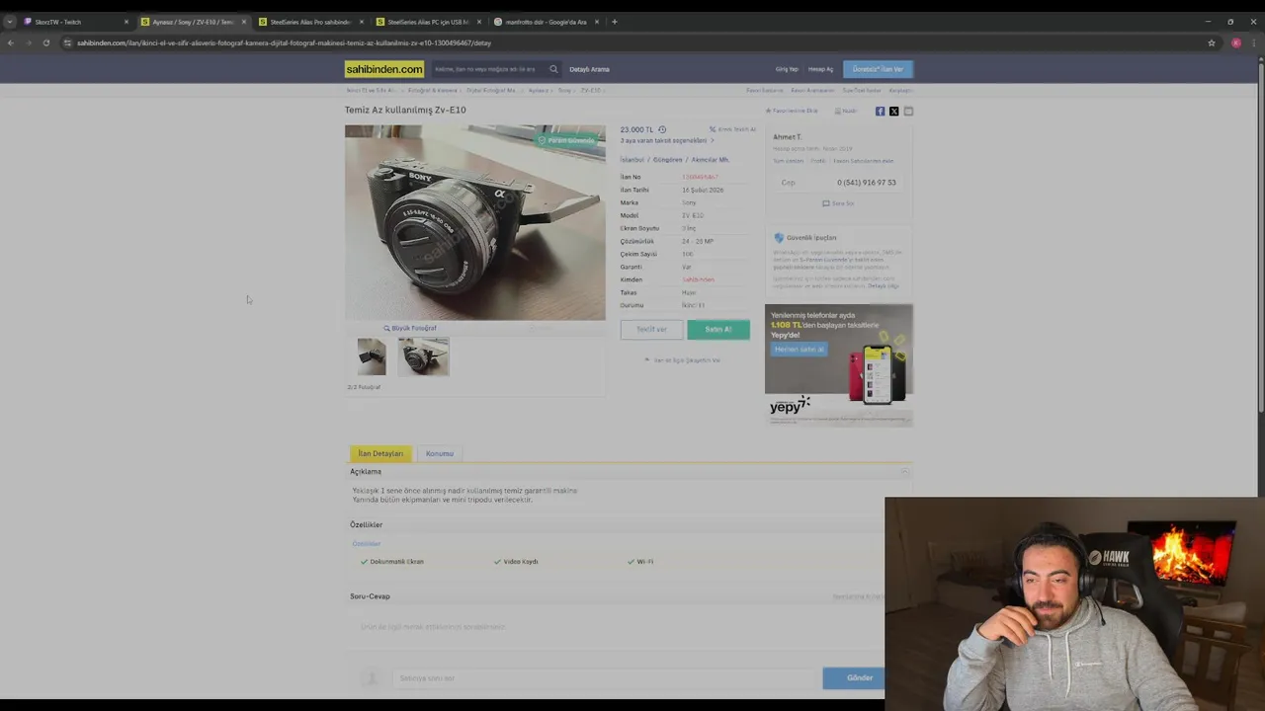The height and width of the screenshot is (711, 1265).
Task: Open the sahibinden.com logo homepage
Action: coord(384,69)
